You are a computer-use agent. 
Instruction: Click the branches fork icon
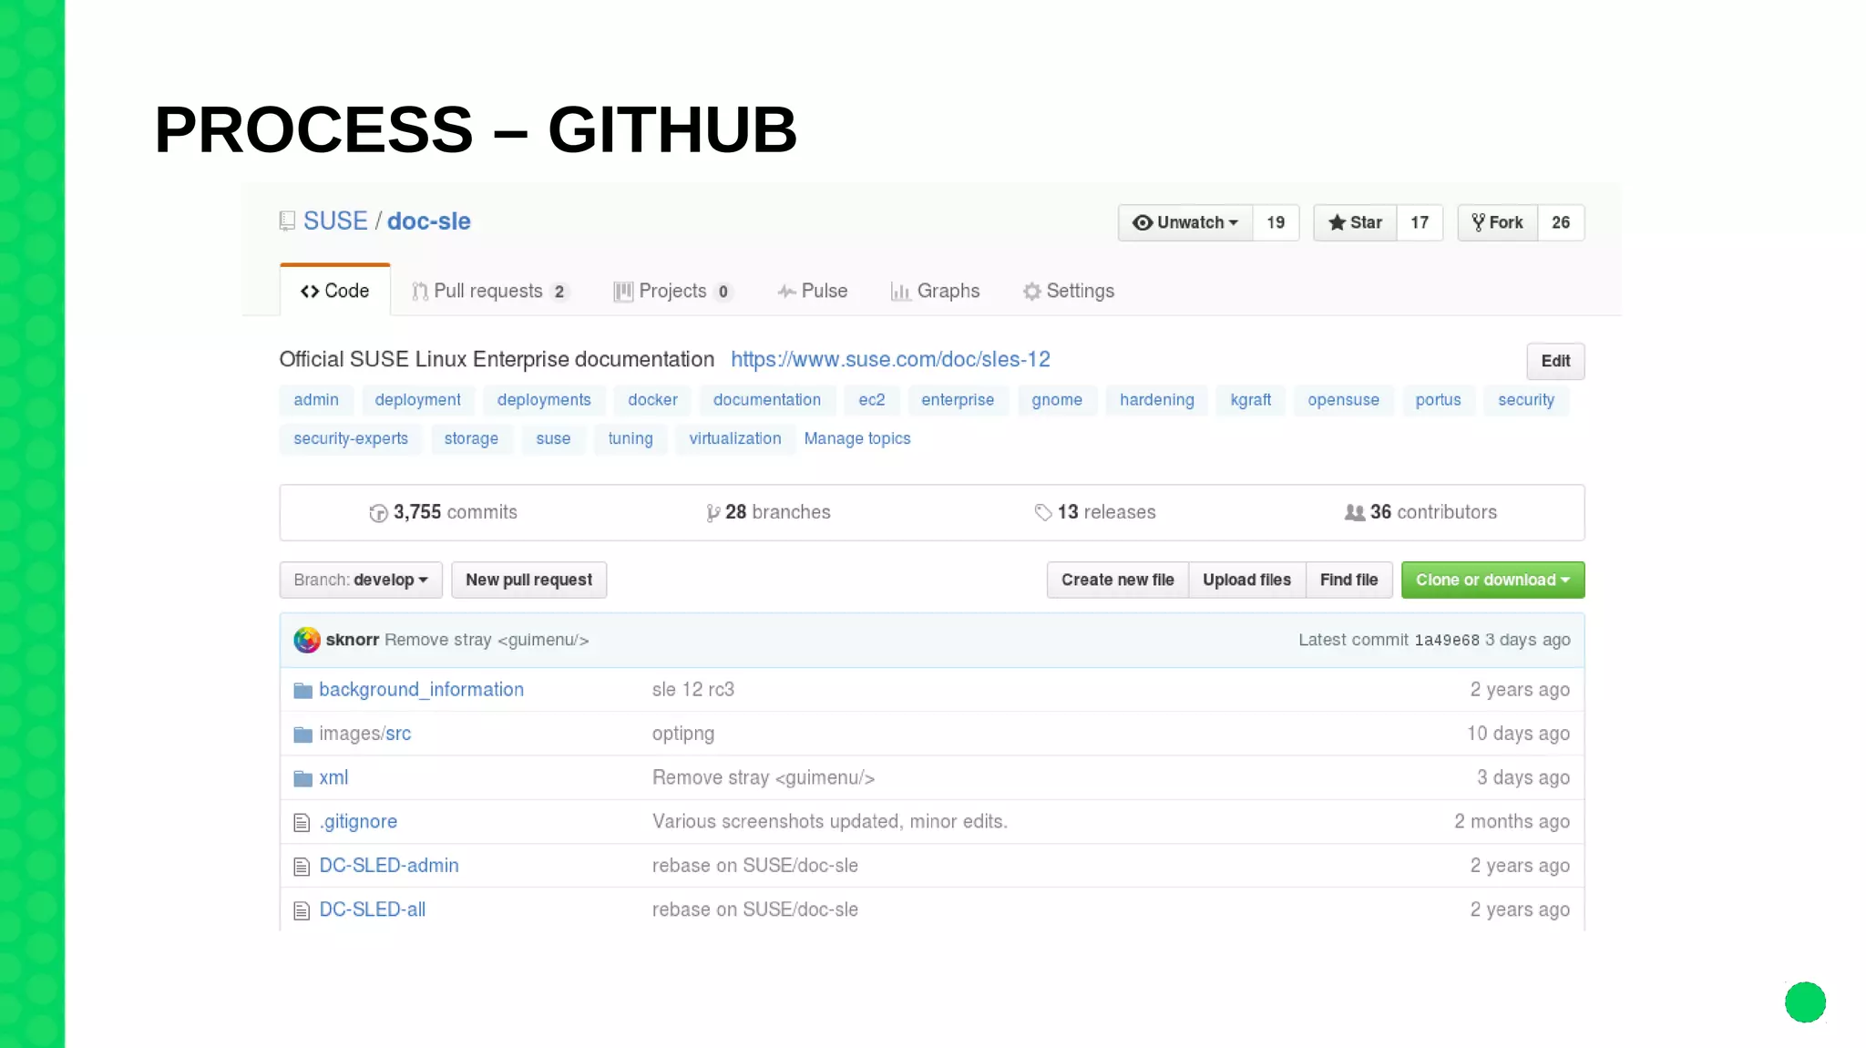713,513
